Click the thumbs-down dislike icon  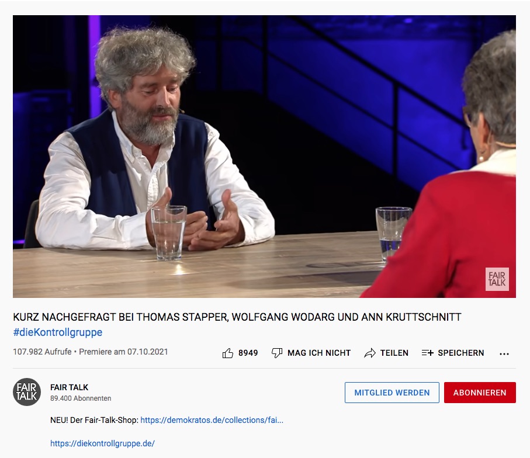point(277,353)
